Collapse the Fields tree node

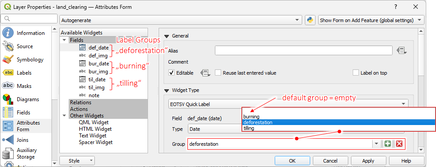(64, 40)
